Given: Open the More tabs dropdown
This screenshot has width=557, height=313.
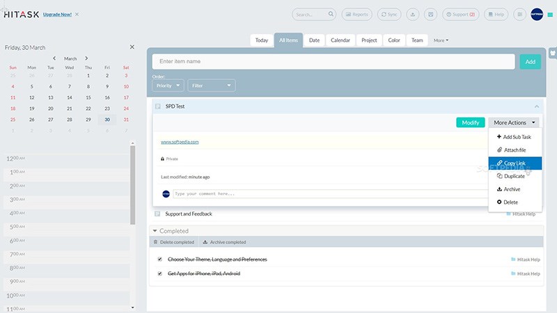Looking at the screenshot, I should 441,40.
